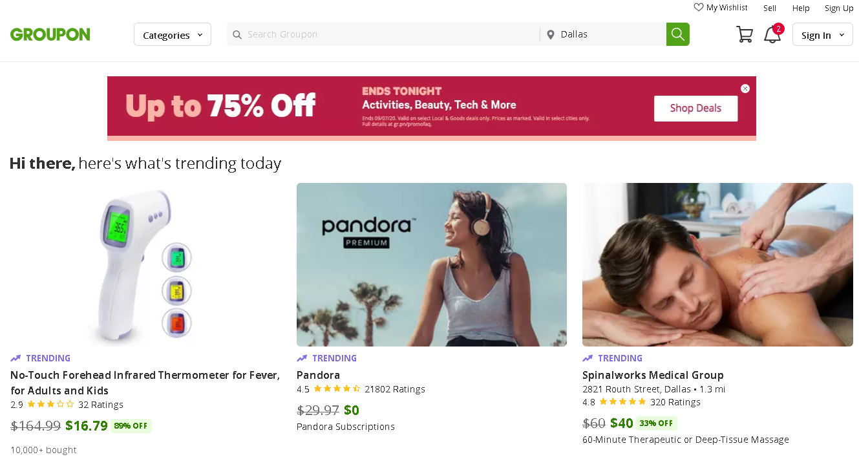859x459 pixels.
Task: Click the Groupon logo
Action: (x=50, y=35)
